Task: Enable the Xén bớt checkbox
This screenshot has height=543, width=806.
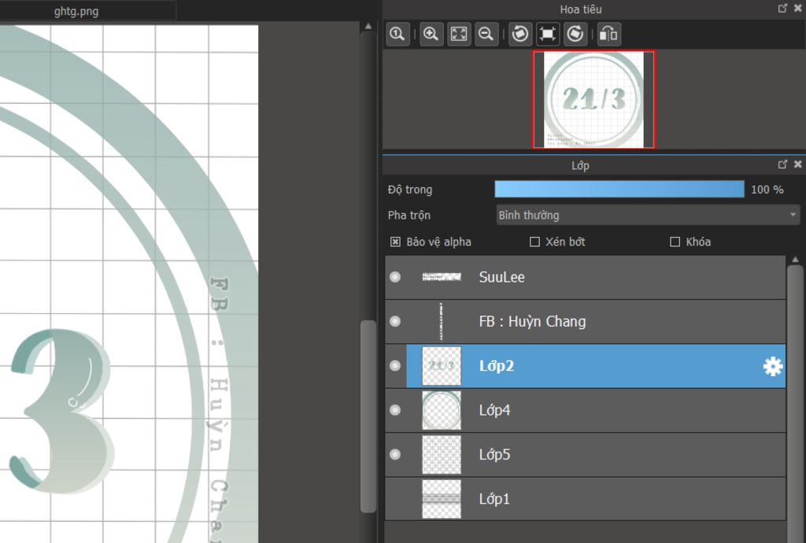Action: tap(534, 242)
